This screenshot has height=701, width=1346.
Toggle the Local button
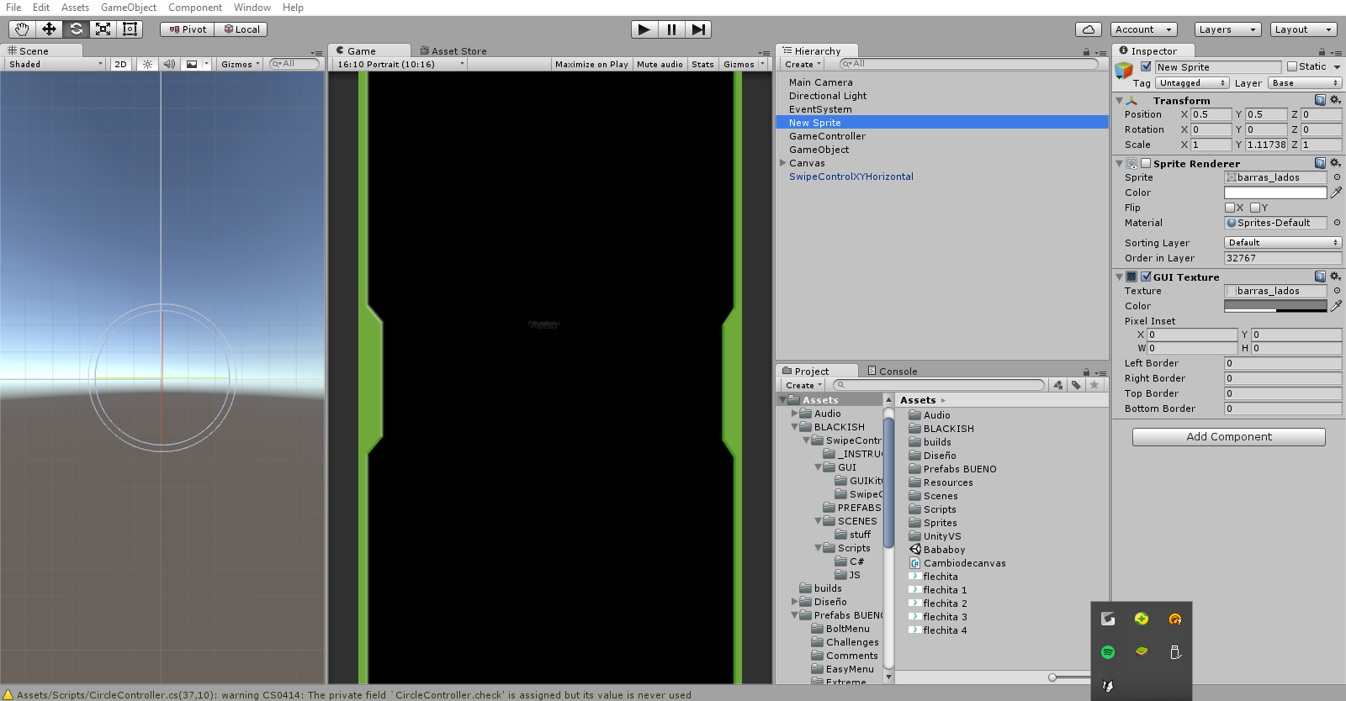point(241,29)
